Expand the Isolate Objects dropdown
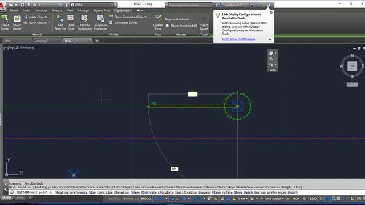The width and height of the screenshot is (365, 205). (x=50, y=17)
